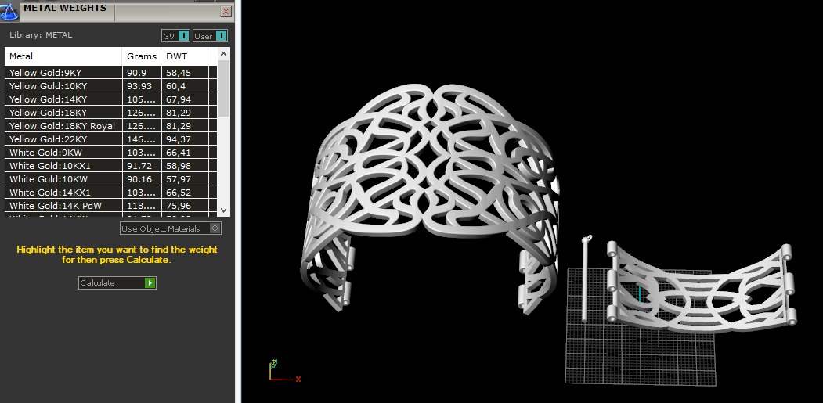
Task: Select the White Gold:9KW row
Action: click(110, 153)
